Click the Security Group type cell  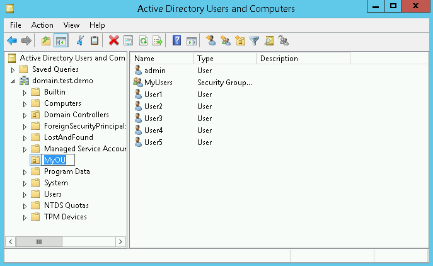[x=224, y=83]
